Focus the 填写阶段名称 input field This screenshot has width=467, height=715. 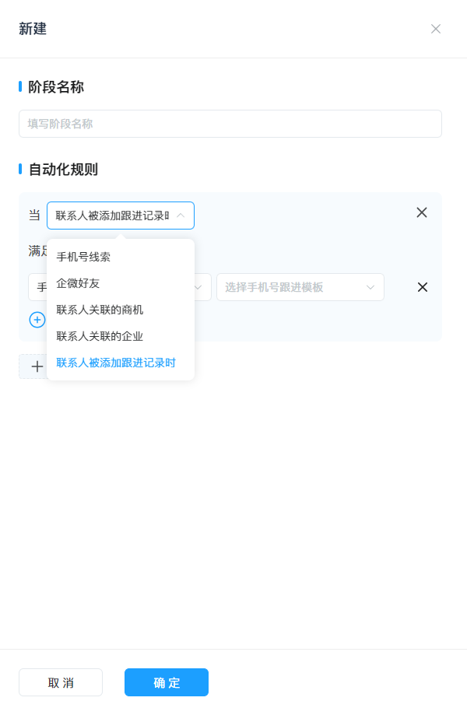click(x=230, y=124)
